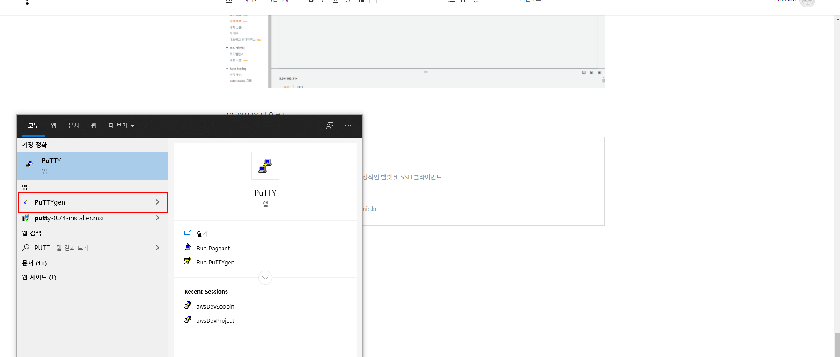Open the SSH 클라이언트 link card in the blog post
Image resolution: width=840 pixels, height=357 pixels.
tap(483, 181)
